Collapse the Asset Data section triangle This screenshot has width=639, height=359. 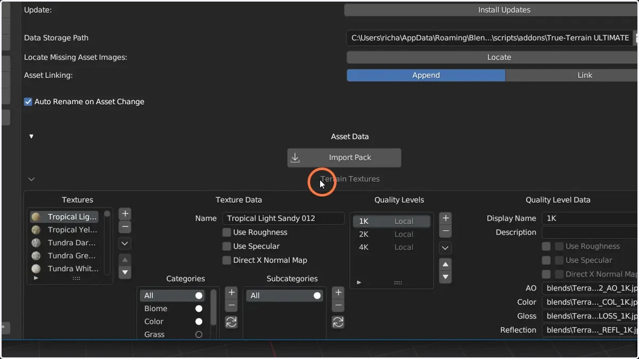[x=31, y=137]
